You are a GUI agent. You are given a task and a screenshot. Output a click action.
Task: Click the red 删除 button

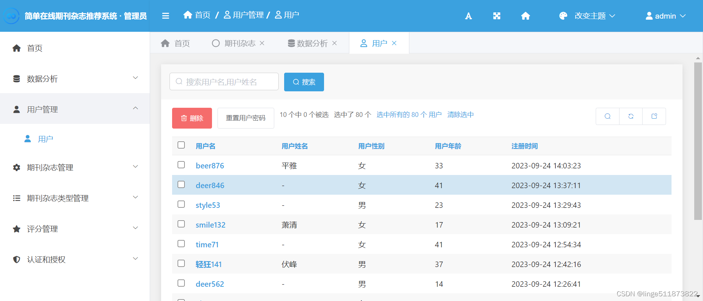(x=192, y=118)
